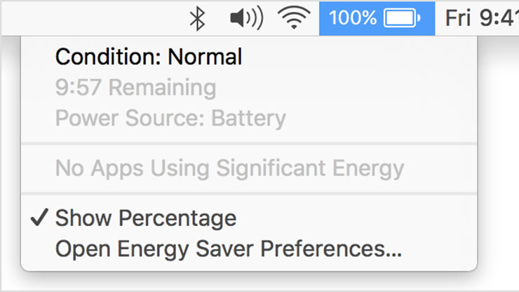Click the 9:57 Remaining menu entry
This screenshot has width=519, height=292.
point(135,88)
